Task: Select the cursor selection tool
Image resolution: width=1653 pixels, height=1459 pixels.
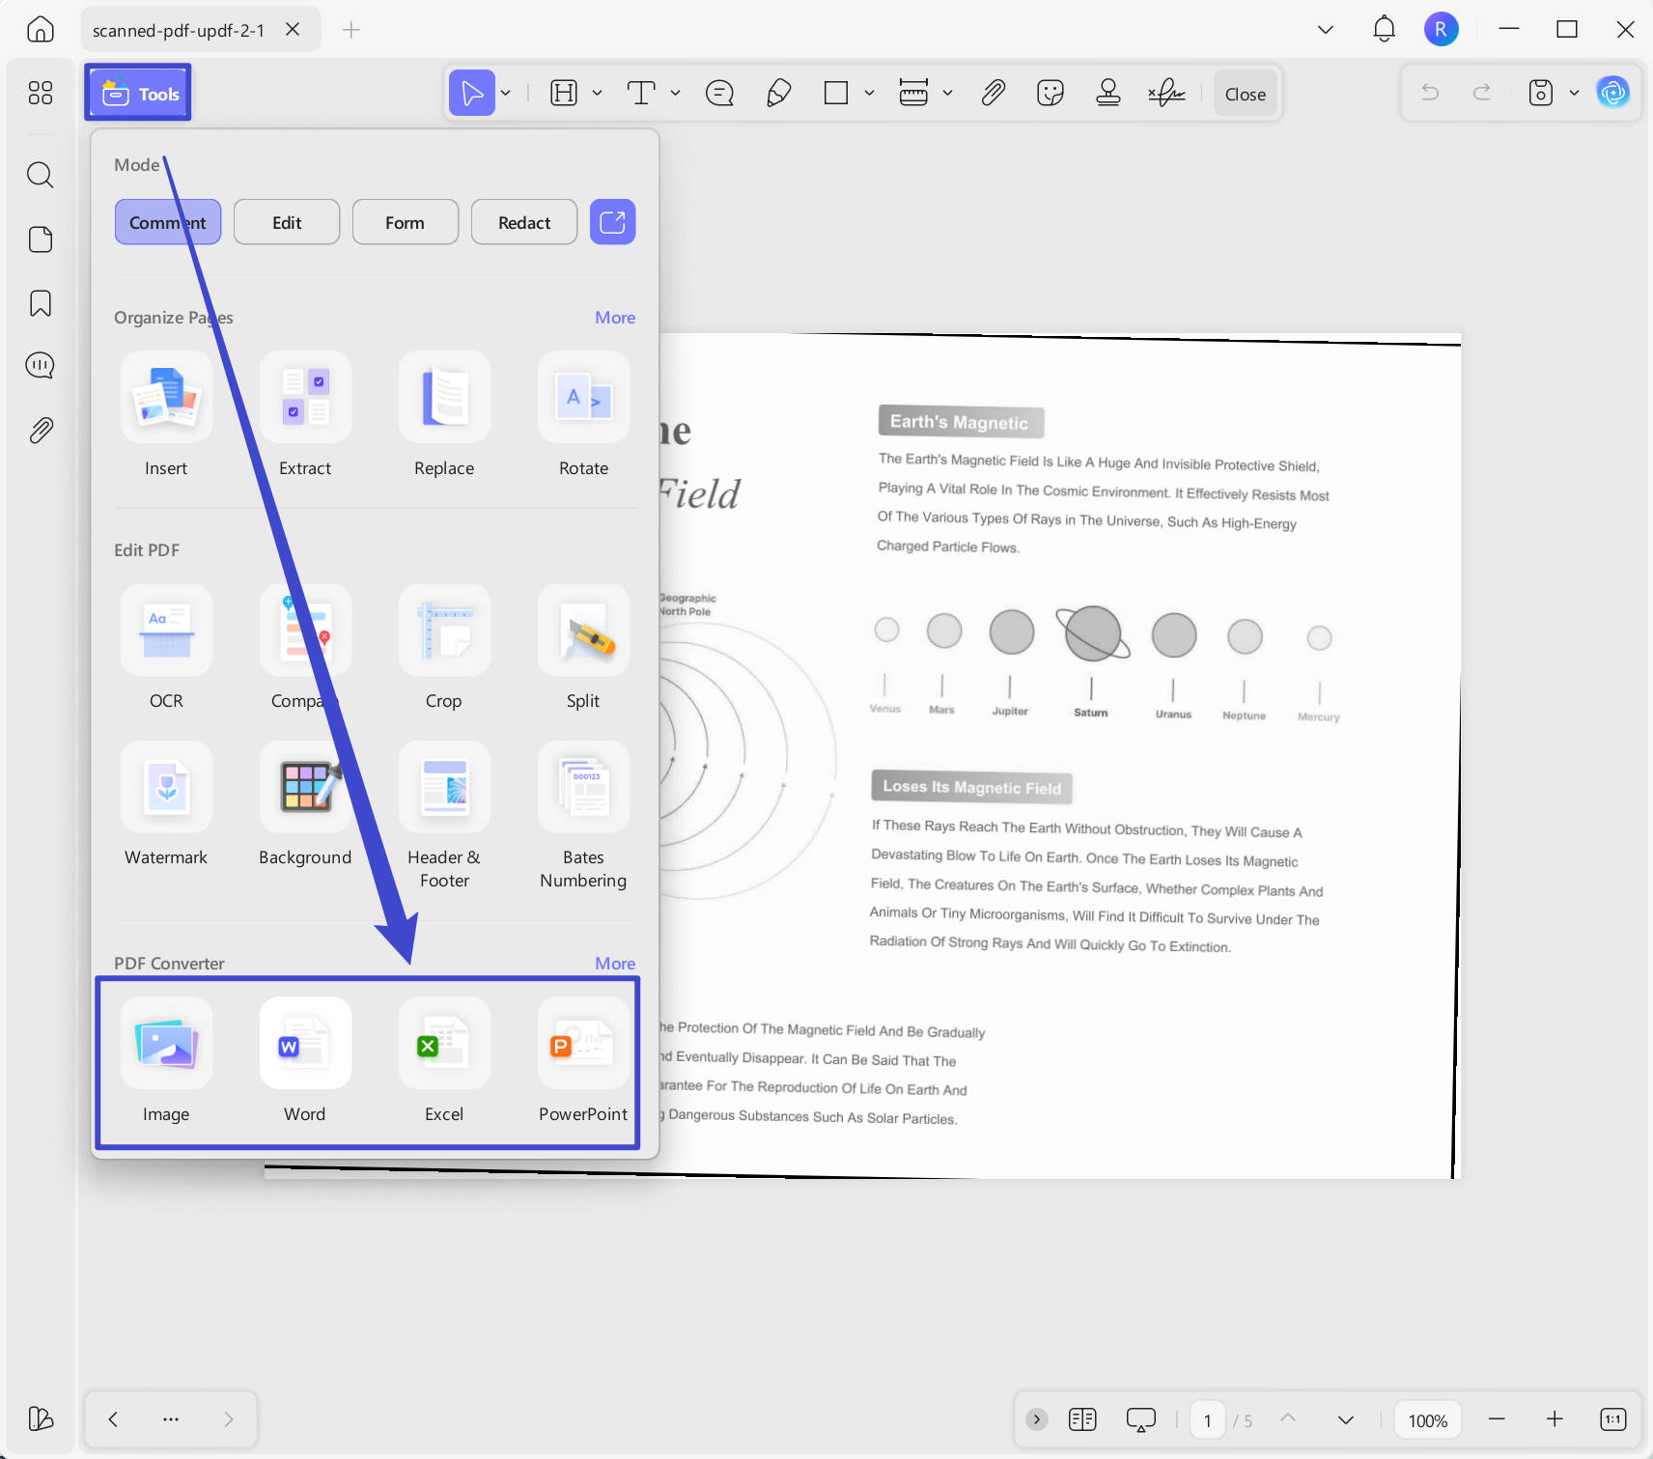Action: coord(472,93)
